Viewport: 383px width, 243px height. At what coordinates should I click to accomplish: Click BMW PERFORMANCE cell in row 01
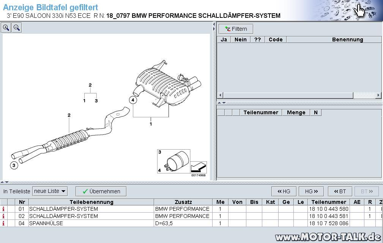[x=183, y=209]
